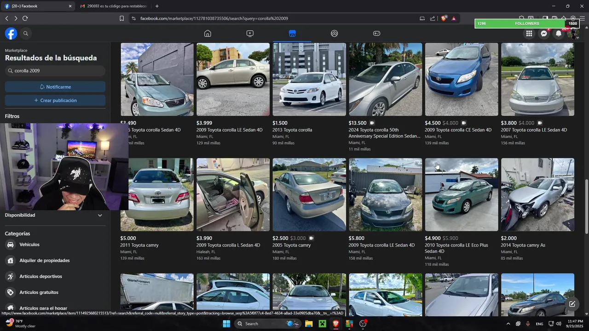The height and width of the screenshot is (331, 589).
Task: Open the Windows Start menu
Action: click(226, 324)
